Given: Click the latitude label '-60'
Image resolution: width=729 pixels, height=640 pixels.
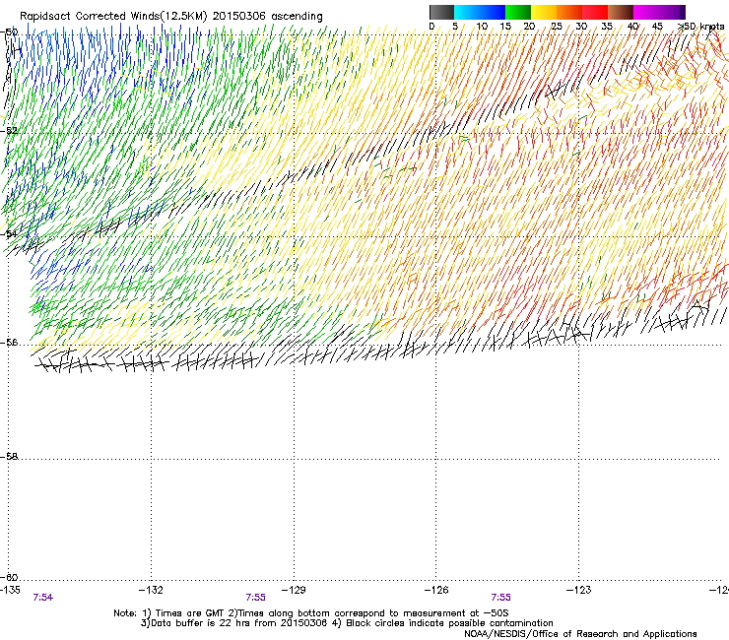Looking at the screenshot, I should click(x=9, y=577).
